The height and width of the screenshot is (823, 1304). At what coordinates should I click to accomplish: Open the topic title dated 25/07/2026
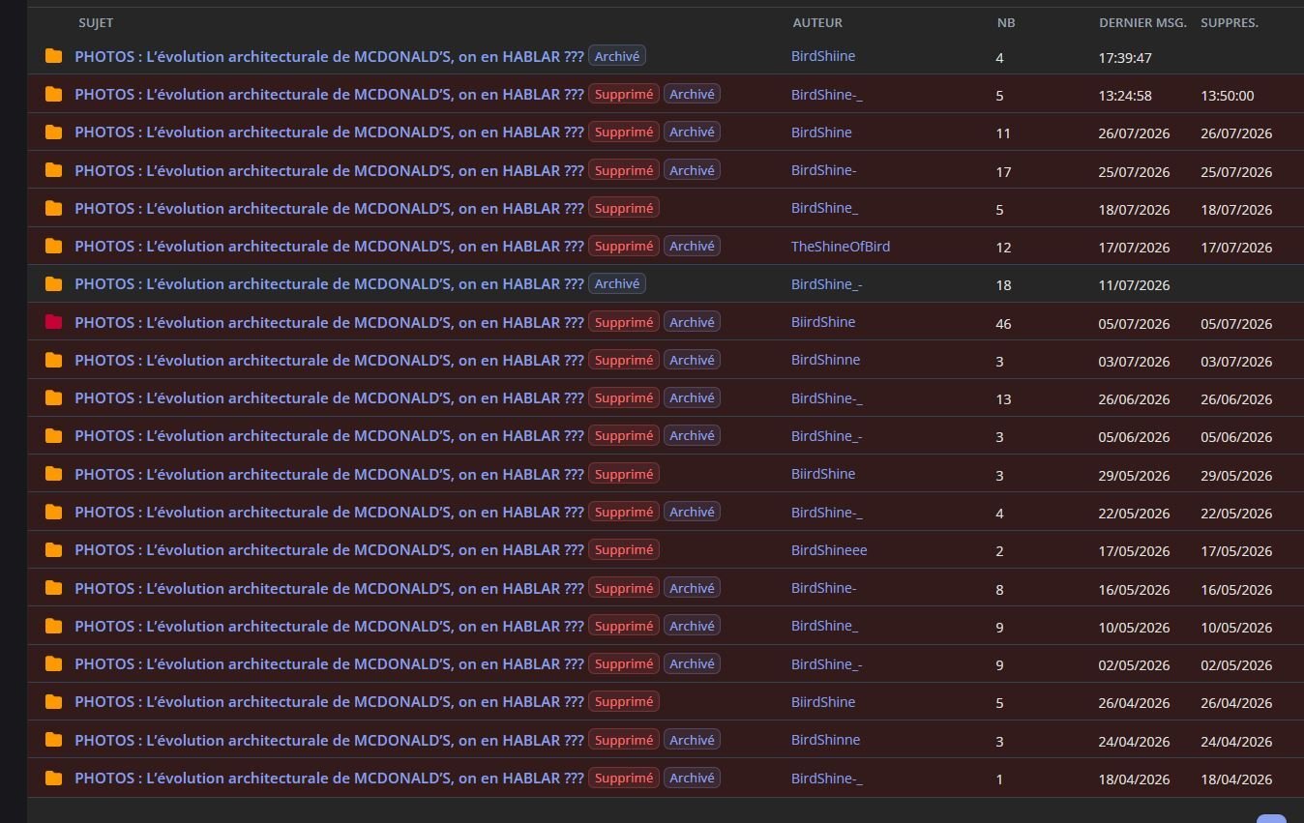point(329,170)
